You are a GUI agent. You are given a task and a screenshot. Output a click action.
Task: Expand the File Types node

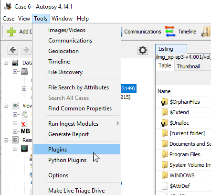15,114
